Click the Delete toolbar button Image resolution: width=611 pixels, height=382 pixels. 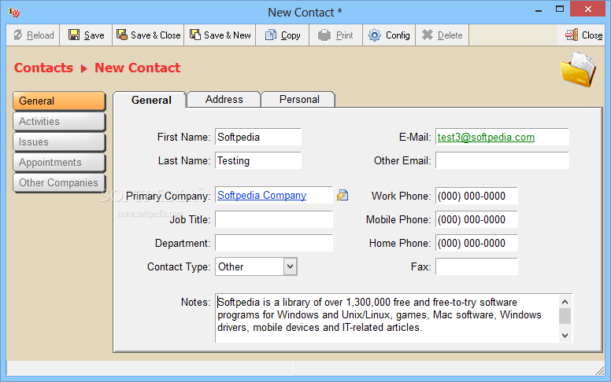442,35
